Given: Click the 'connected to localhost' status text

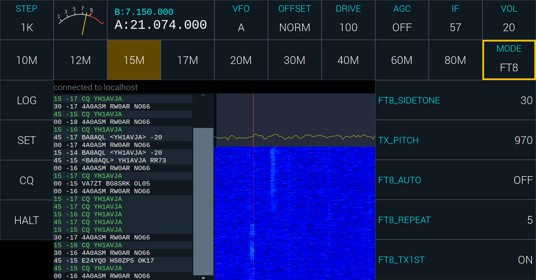Looking at the screenshot, I should click(x=96, y=87).
